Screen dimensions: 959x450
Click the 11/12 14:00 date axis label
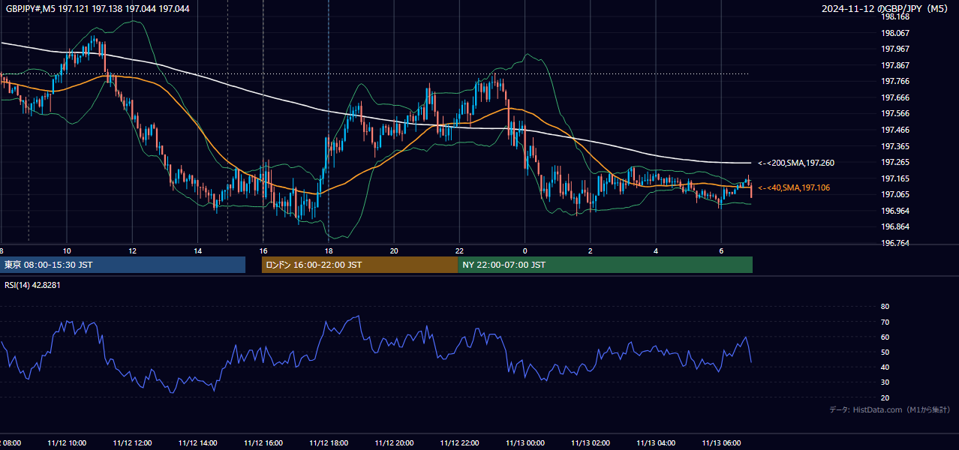point(197,443)
